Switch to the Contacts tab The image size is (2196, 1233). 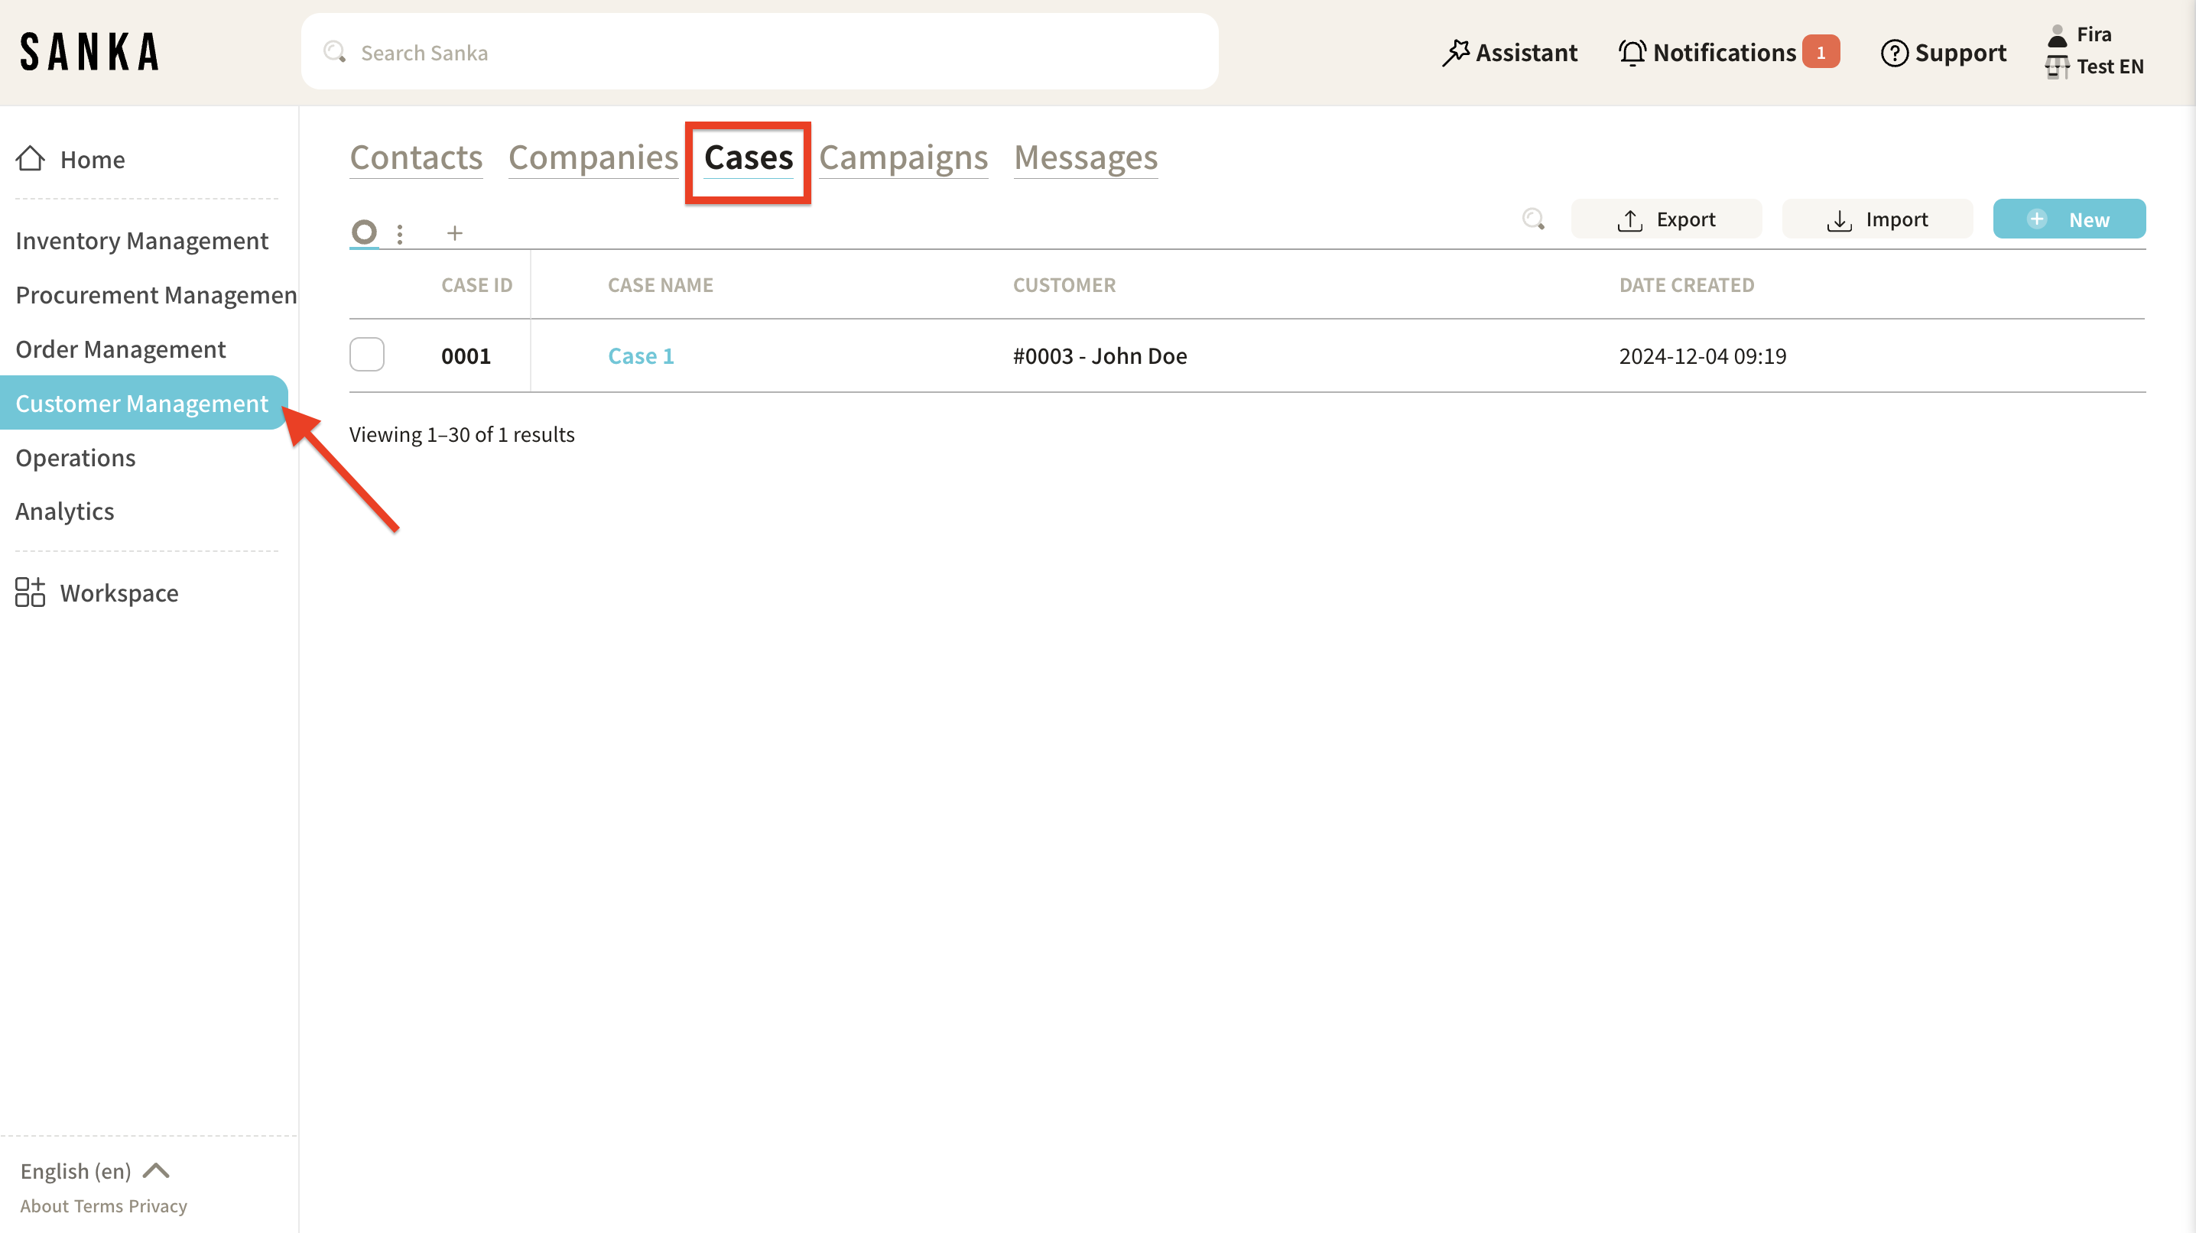(x=416, y=157)
